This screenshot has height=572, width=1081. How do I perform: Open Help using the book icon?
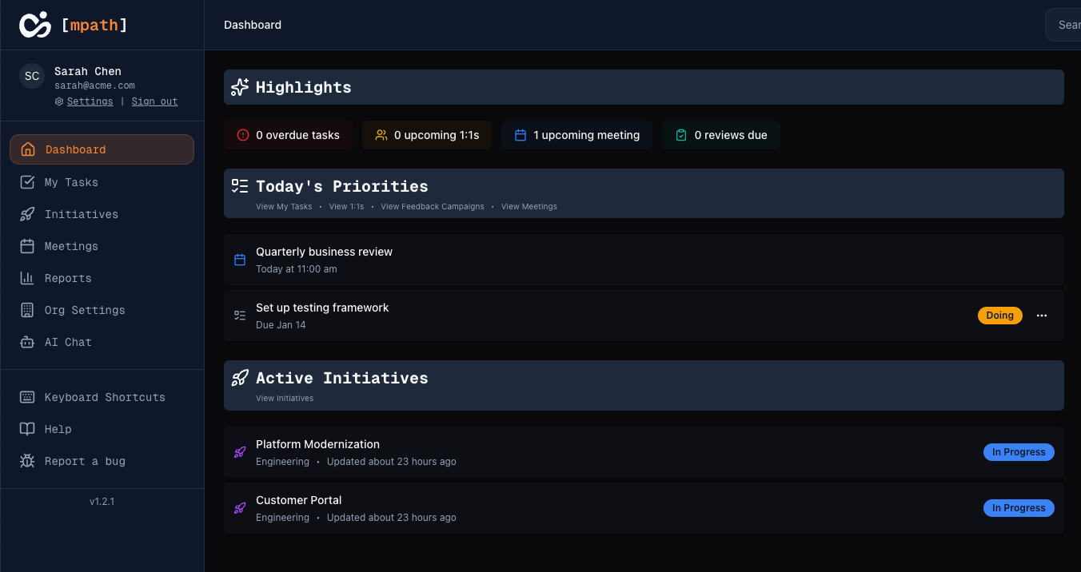pos(27,429)
